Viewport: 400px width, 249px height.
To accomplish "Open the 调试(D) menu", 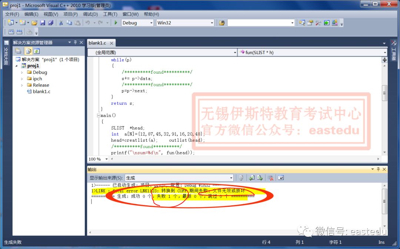I will 90,14.
